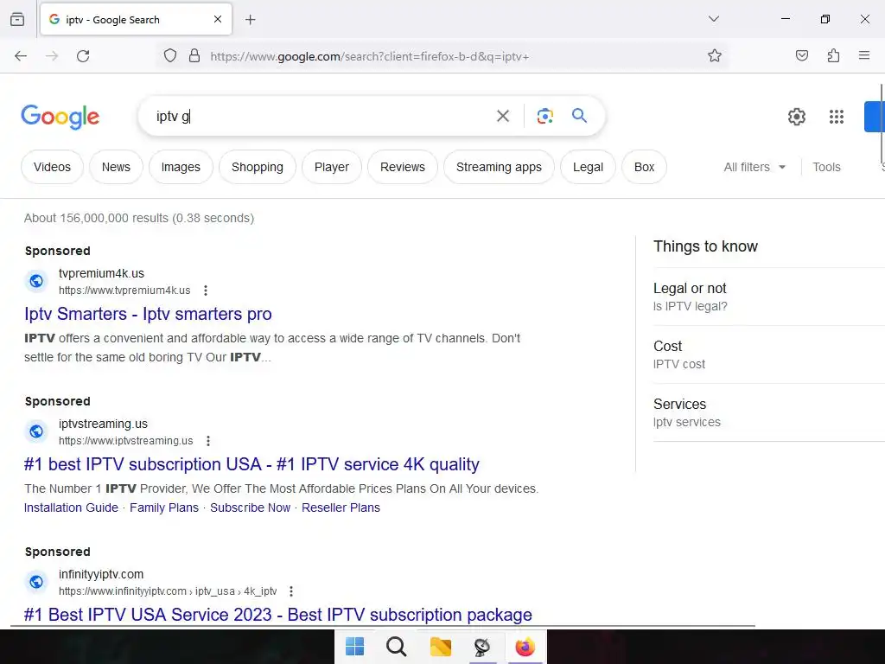This screenshot has height=664, width=885.
Task: Open ad options for infinityyiptv.com
Action: tap(291, 591)
